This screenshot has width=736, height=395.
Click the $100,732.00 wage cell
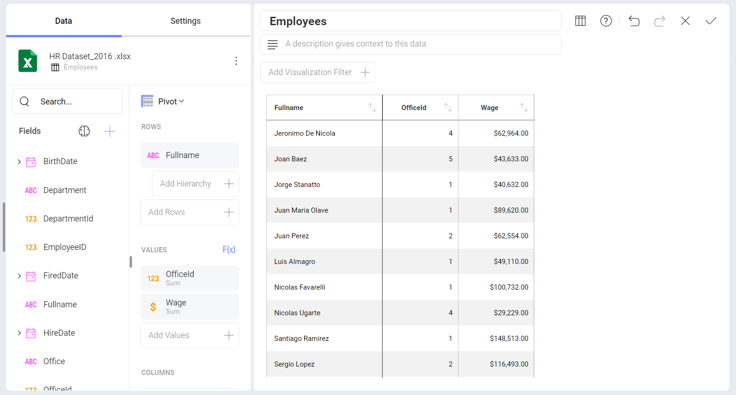496,287
